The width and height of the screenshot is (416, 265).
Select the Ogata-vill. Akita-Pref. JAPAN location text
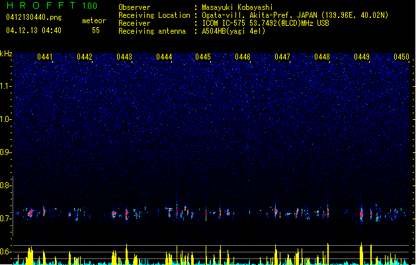295,15
